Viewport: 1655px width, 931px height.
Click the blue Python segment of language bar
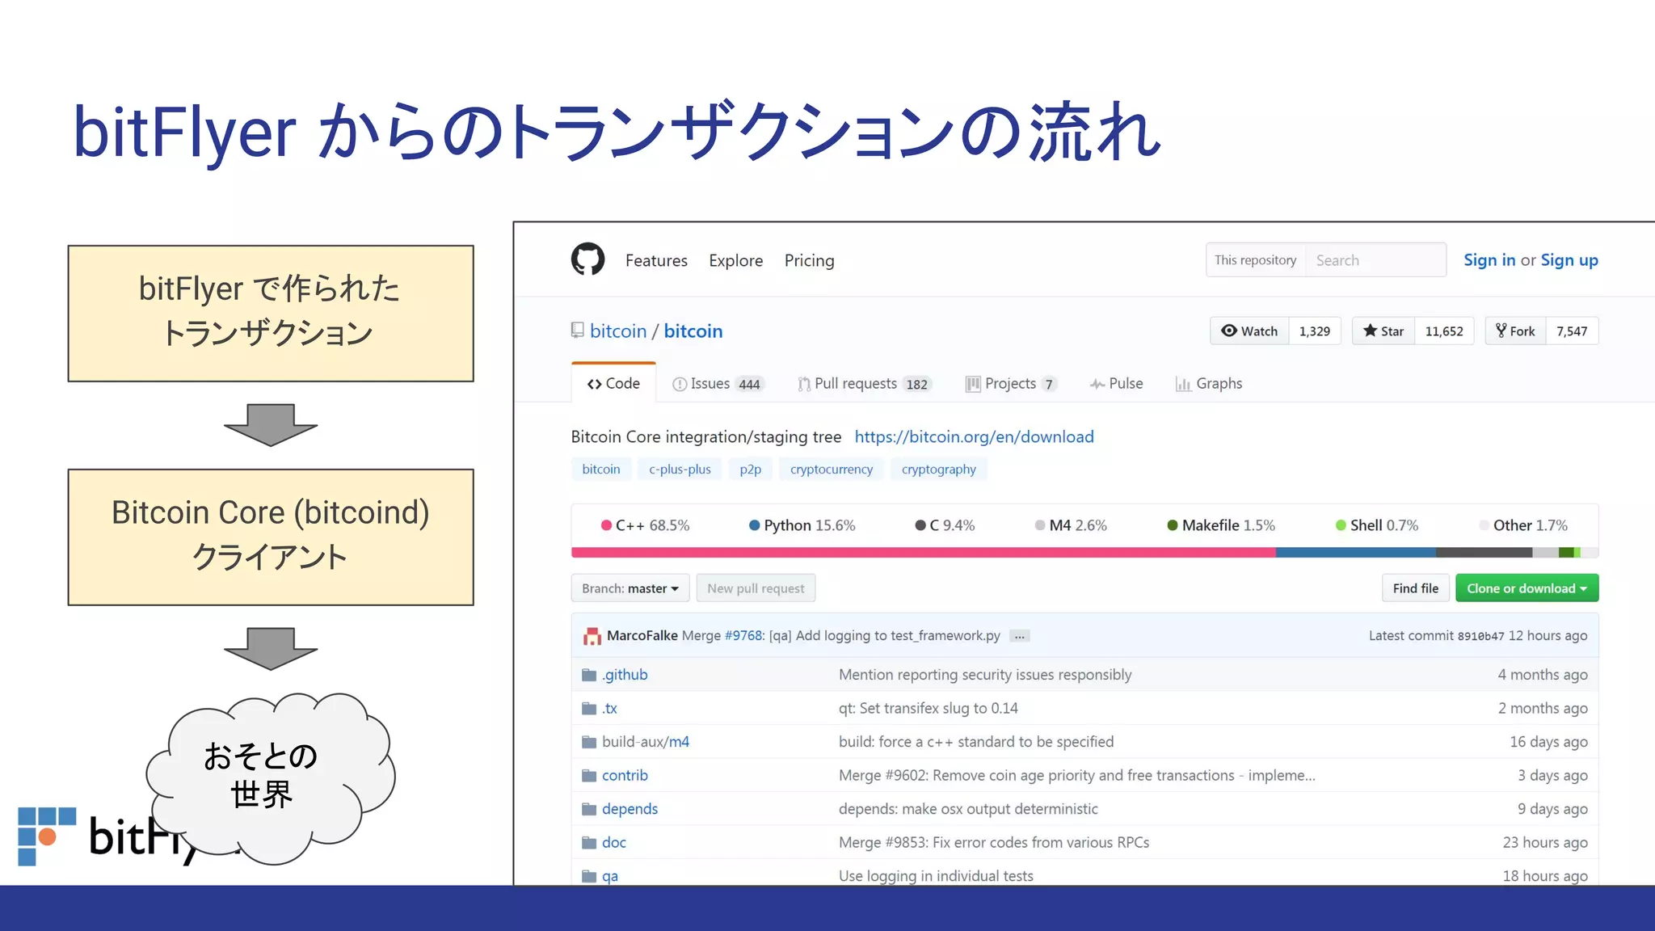(x=1356, y=553)
